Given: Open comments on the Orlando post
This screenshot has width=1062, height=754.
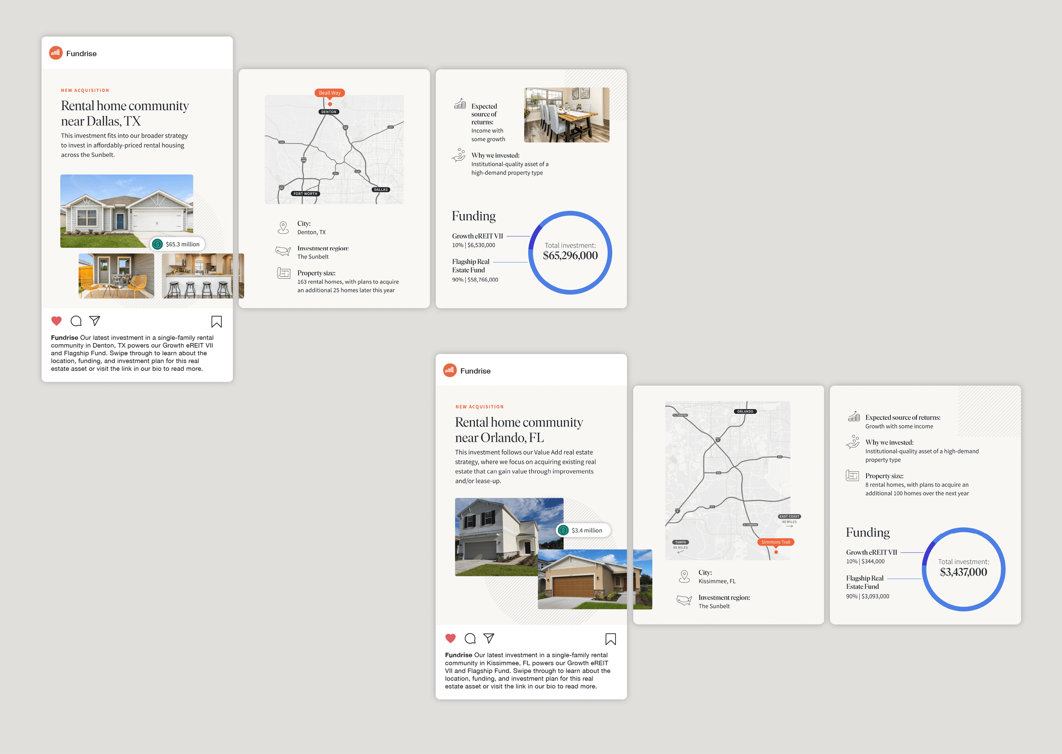Looking at the screenshot, I should (470, 638).
